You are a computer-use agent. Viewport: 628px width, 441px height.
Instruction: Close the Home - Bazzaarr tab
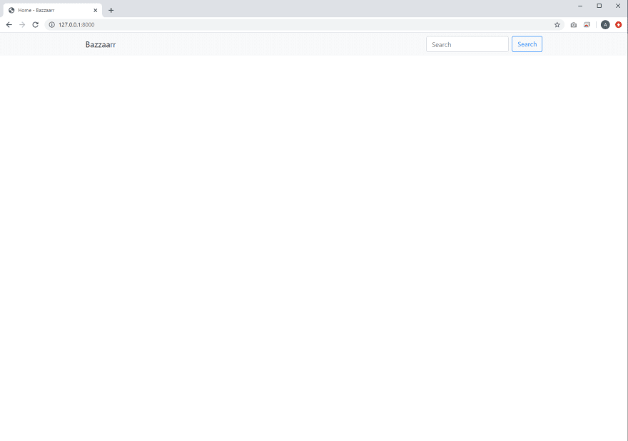(x=96, y=11)
